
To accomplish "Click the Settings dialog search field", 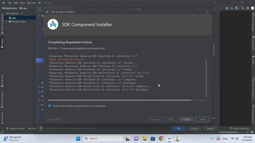I will (x=55, y=10).
